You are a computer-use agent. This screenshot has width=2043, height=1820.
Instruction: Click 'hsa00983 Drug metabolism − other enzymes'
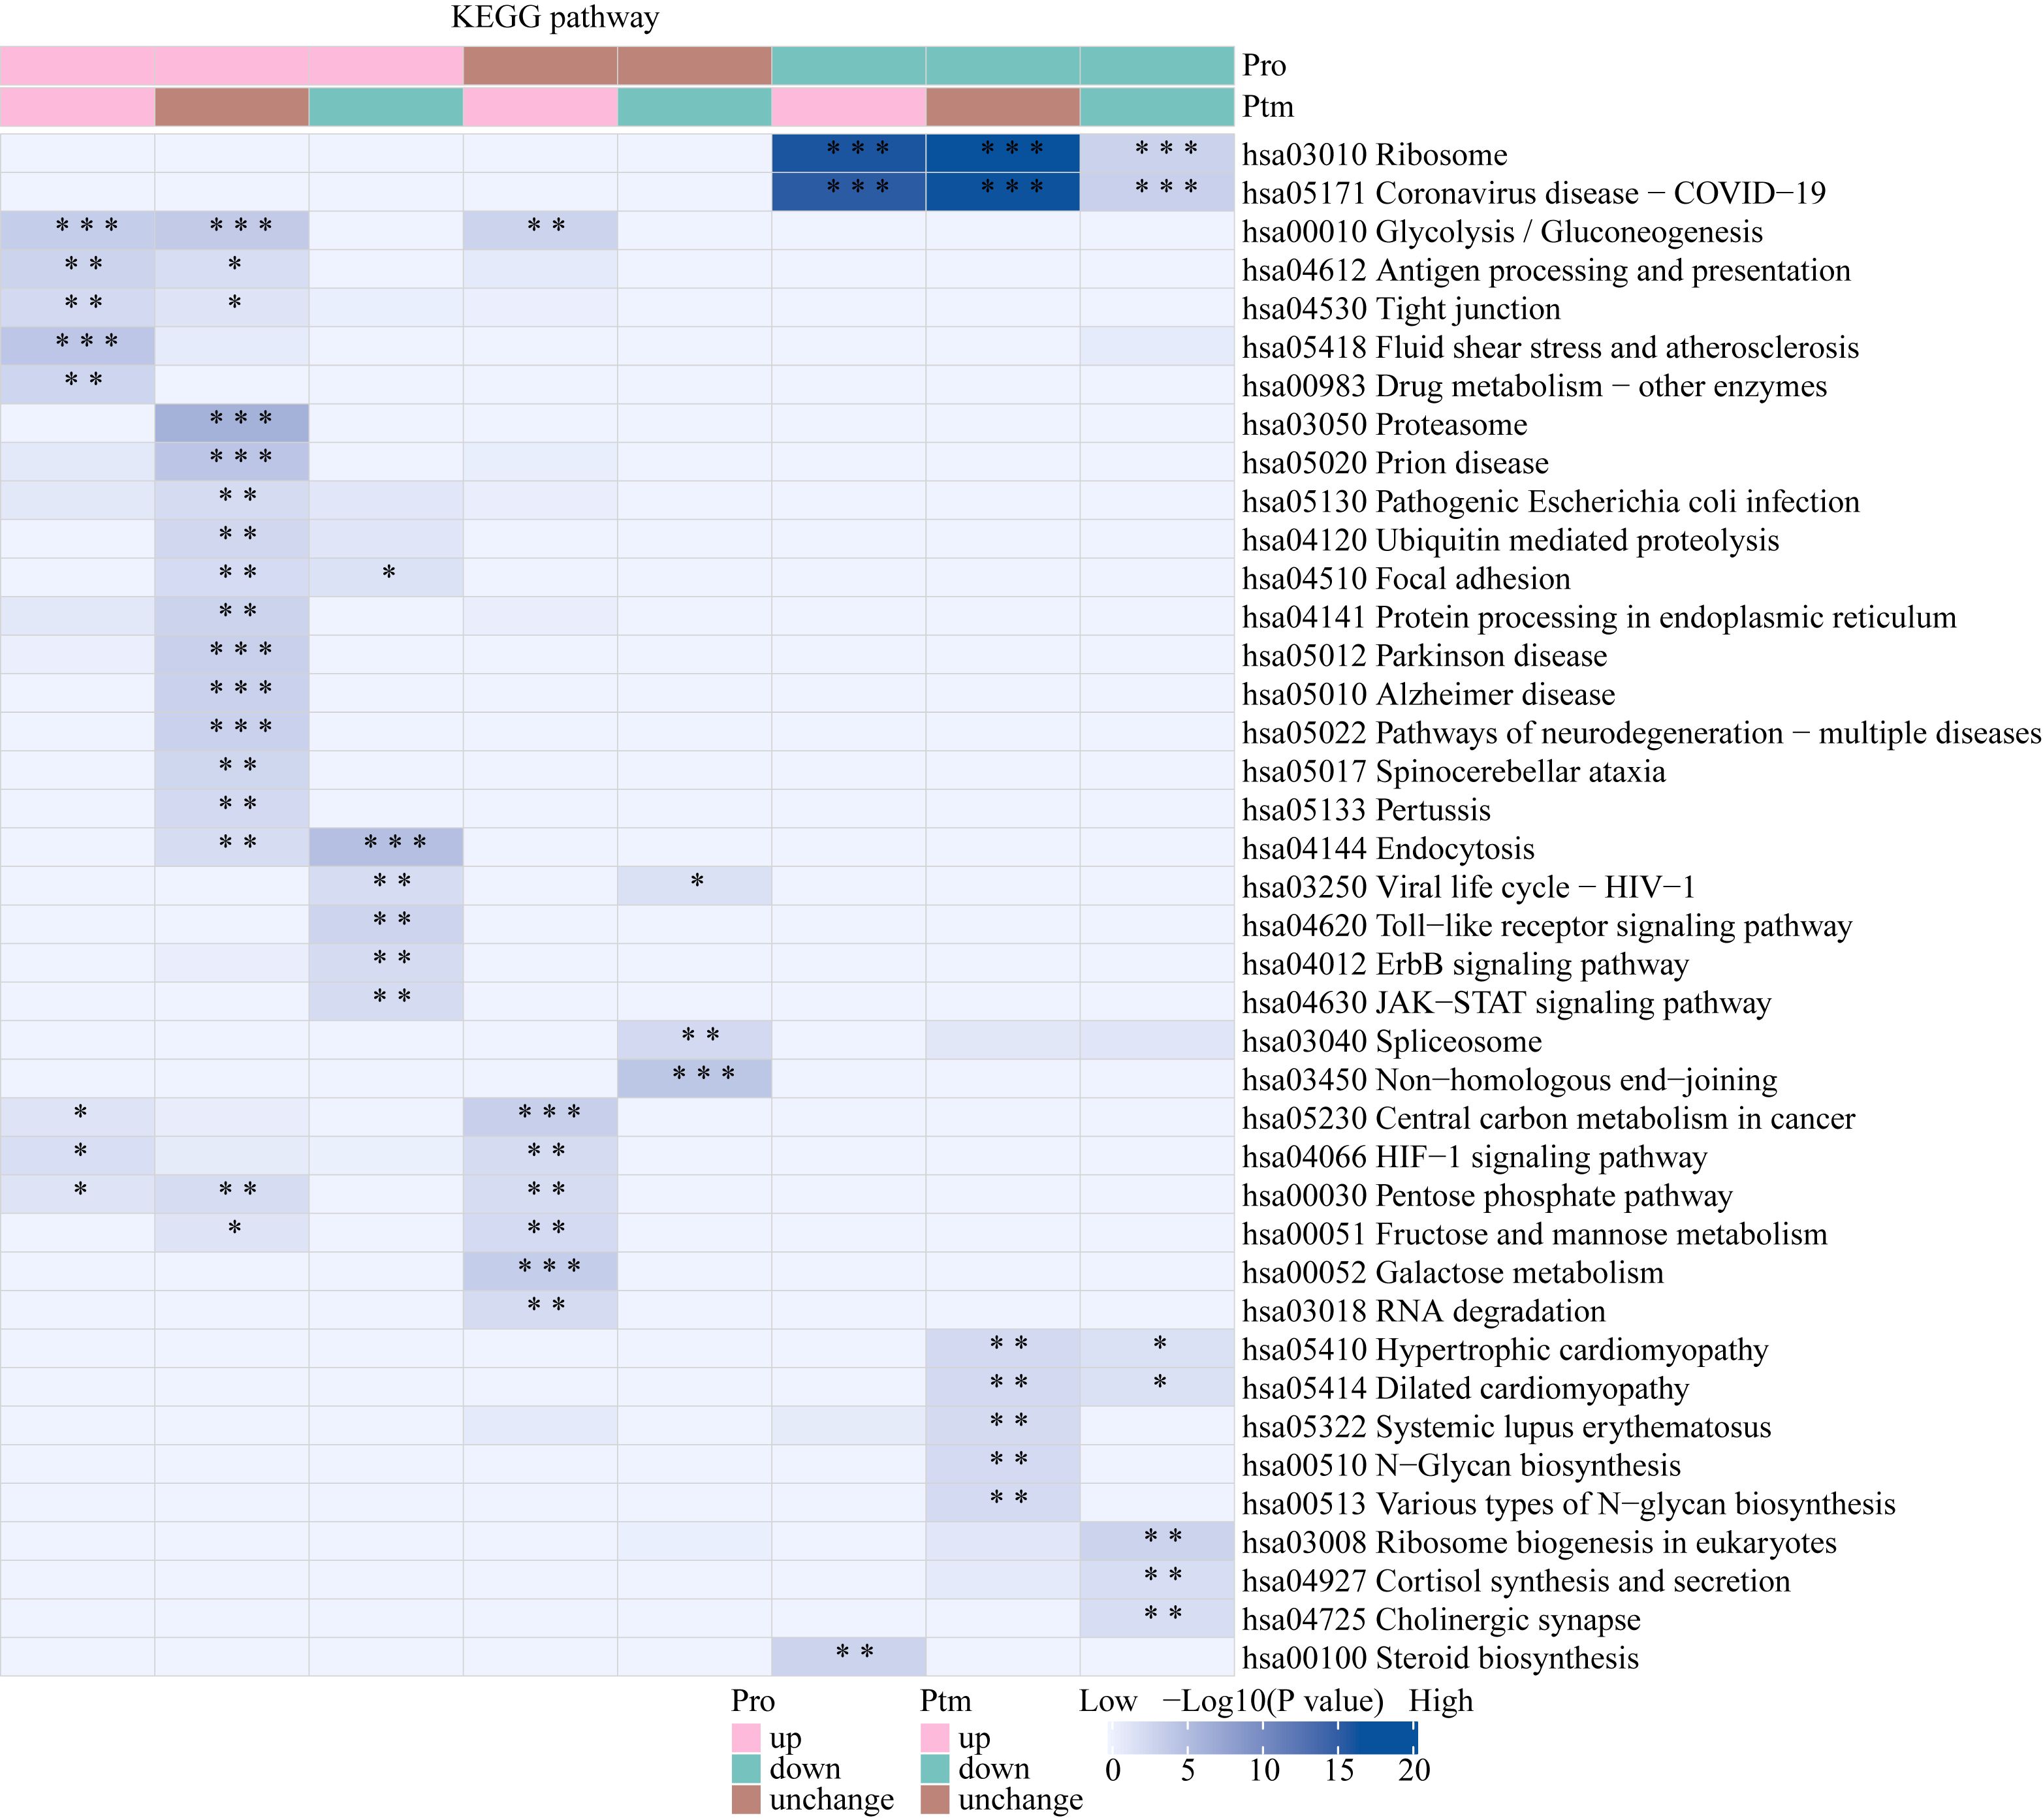coord(1534,386)
